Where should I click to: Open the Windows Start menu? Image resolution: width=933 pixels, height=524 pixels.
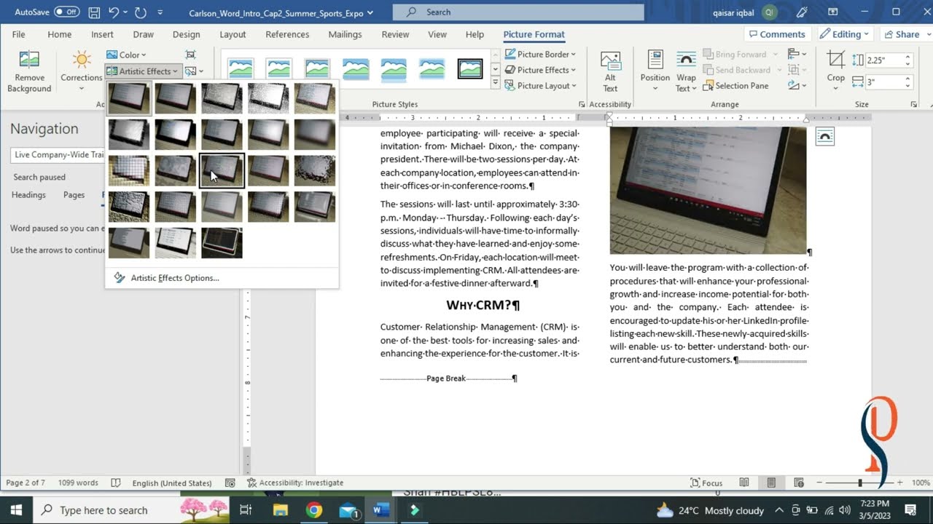coord(16,510)
